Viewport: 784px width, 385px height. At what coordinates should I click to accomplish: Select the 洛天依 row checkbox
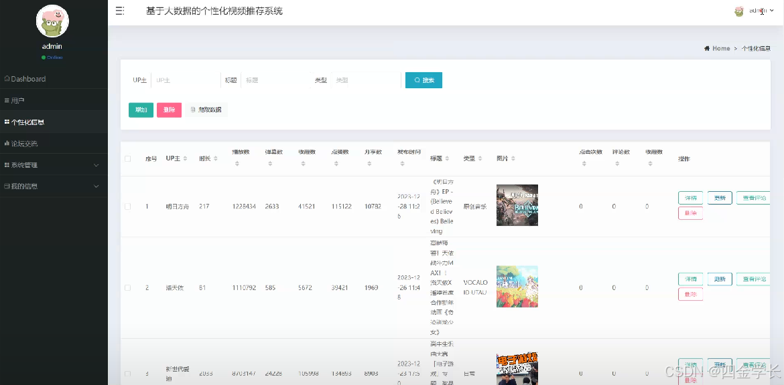point(127,288)
